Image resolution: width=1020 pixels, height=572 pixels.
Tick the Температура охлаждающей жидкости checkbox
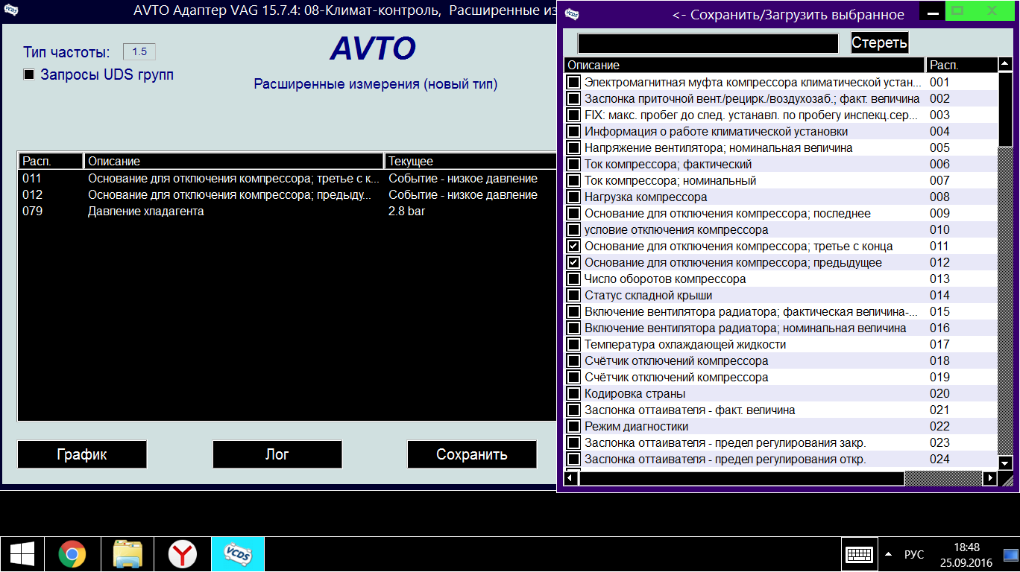pyautogui.click(x=573, y=345)
